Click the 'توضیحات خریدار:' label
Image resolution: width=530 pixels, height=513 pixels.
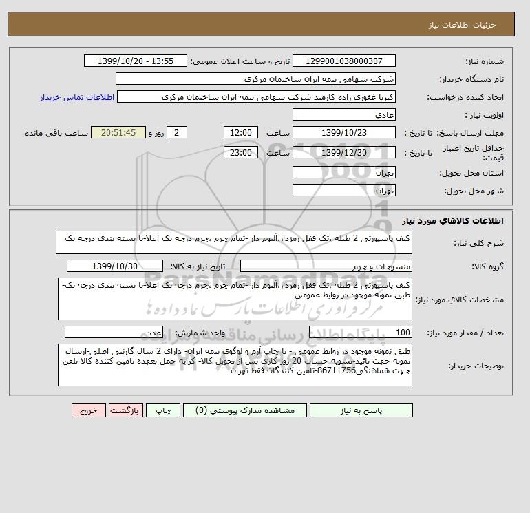[x=476, y=366]
